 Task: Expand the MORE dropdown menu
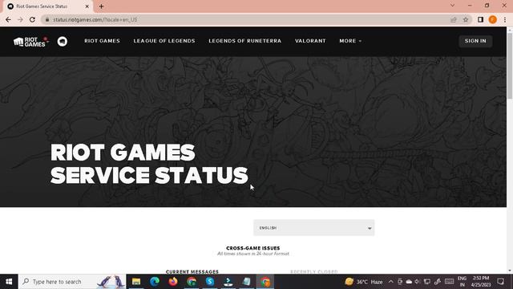350,41
